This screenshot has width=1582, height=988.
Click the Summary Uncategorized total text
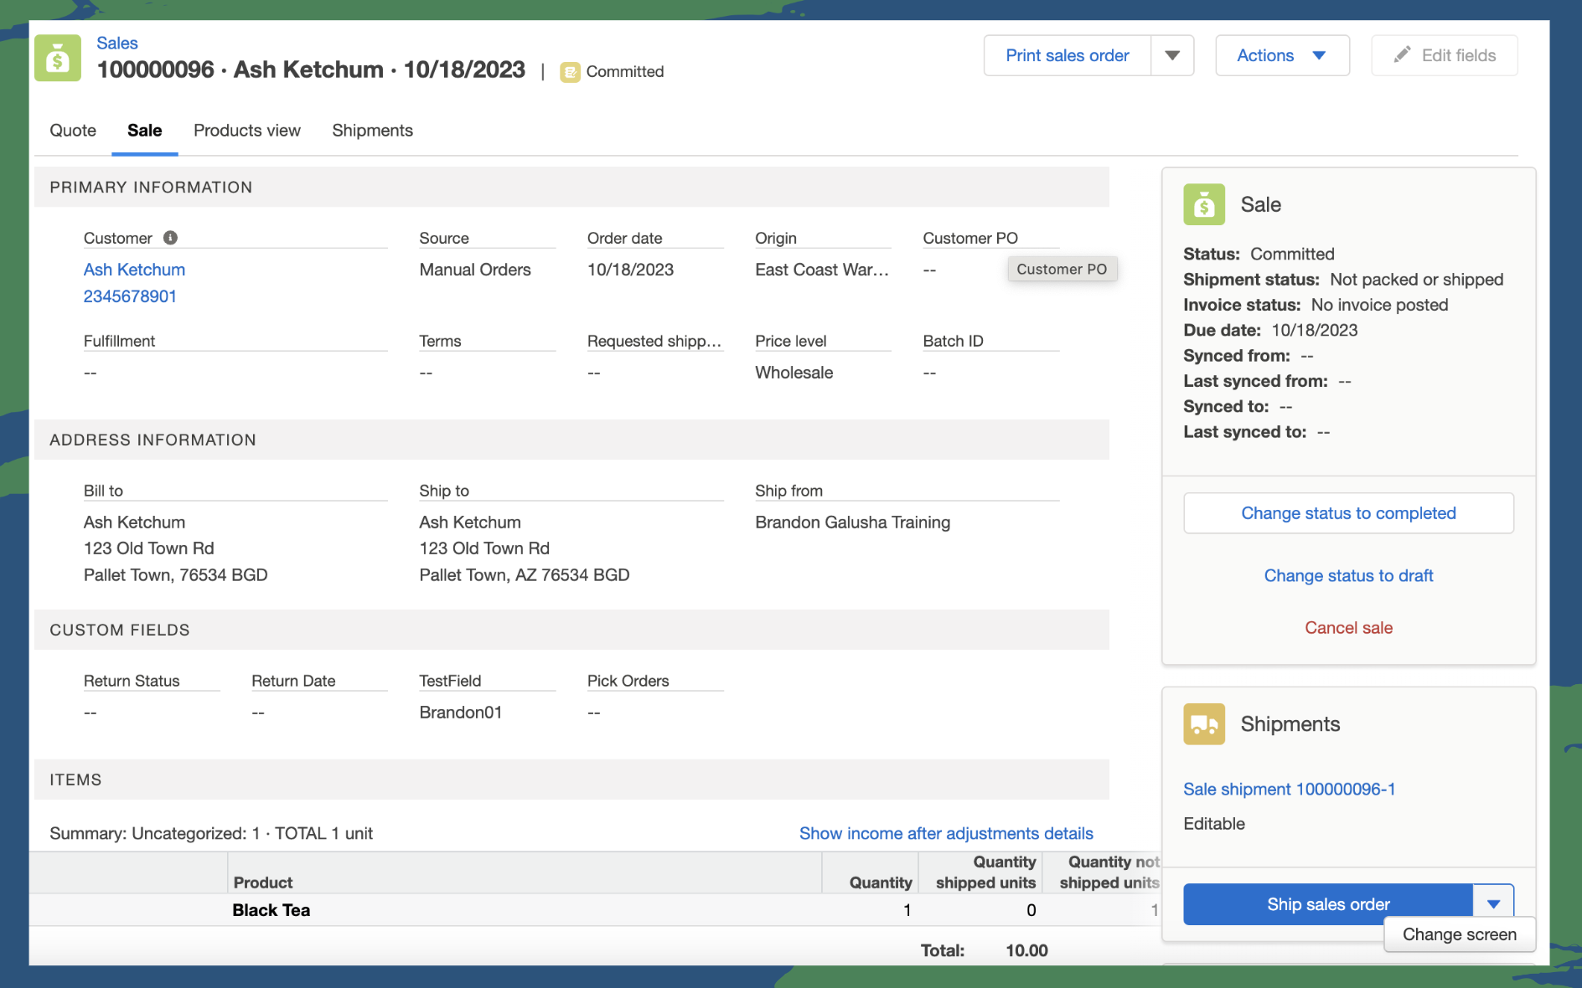click(x=211, y=834)
